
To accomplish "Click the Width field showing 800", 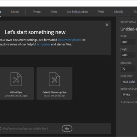I will pos(128,42).
